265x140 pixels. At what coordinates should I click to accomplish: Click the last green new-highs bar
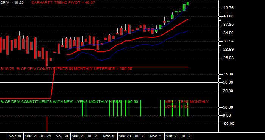coord(188,108)
